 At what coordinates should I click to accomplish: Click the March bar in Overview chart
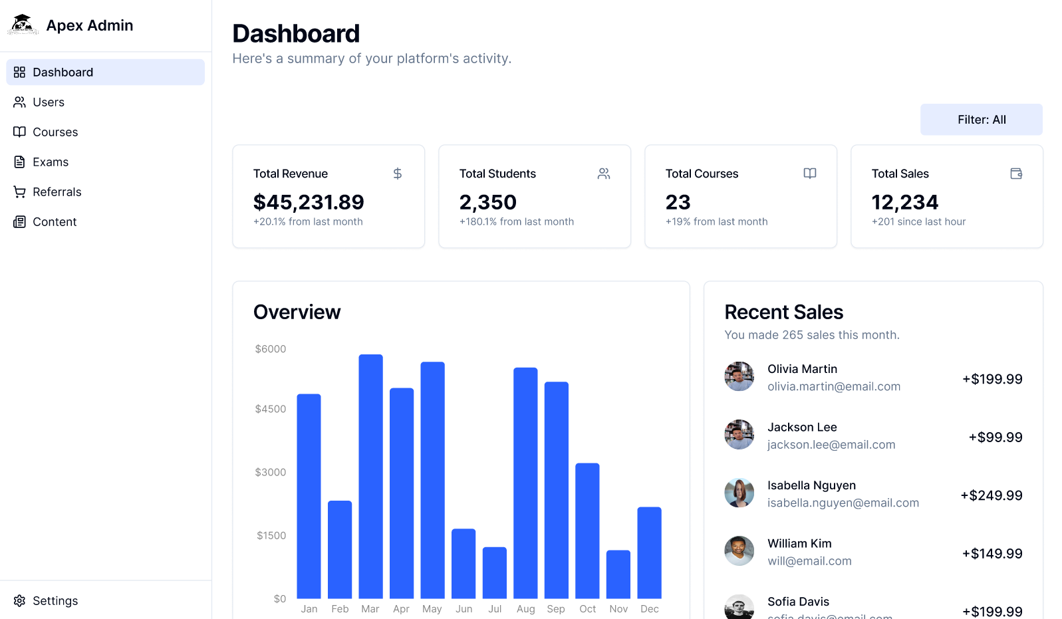(371, 476)
